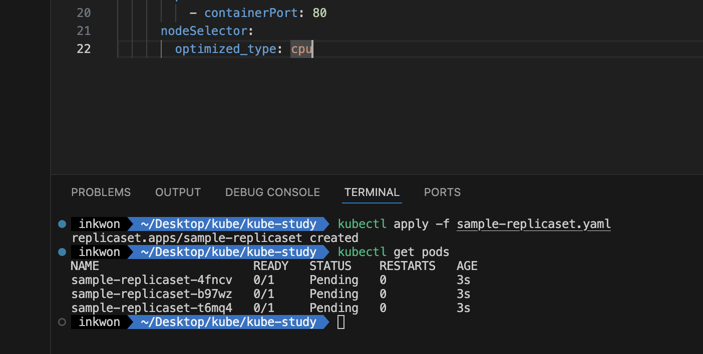Open the OUTPUT panel tab
This screenshot has height=354, width=703.
click(x=178, y=192)
